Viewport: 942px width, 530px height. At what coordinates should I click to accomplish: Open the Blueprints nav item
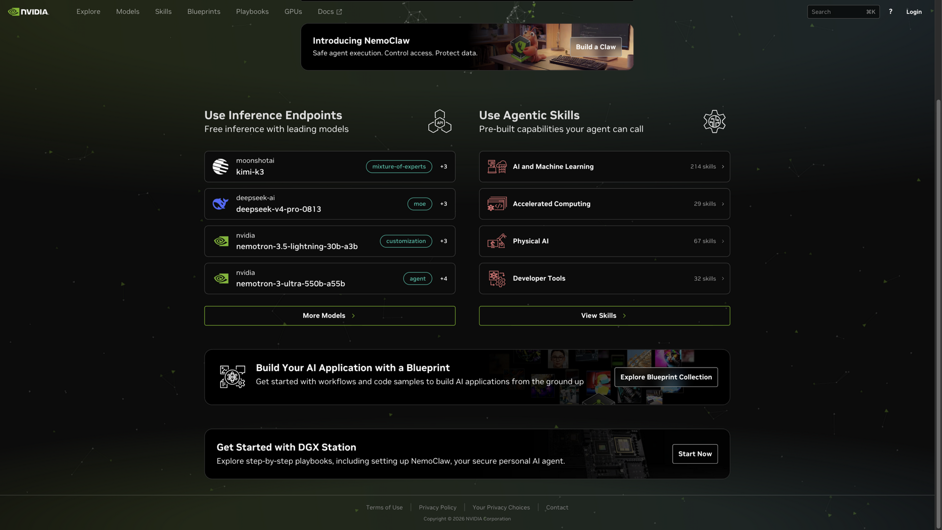pos(204,12)
